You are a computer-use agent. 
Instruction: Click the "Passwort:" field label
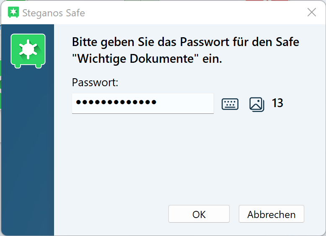pos(95,82)
